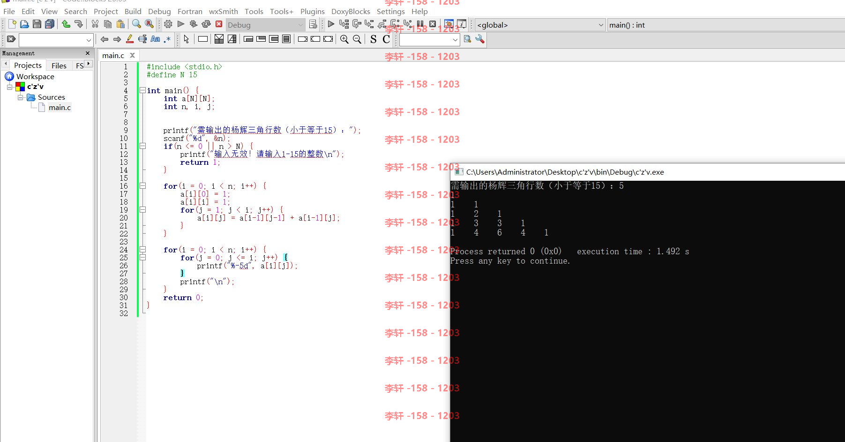Click the Copy icon
845x442 pixels.
coord(108,24)
